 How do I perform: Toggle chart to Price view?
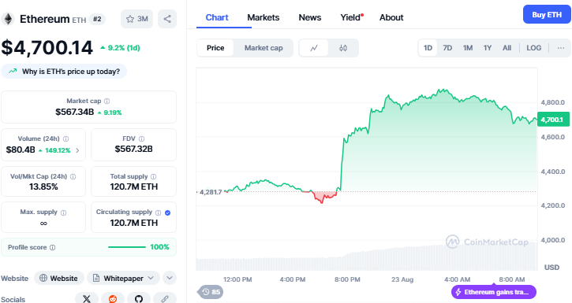point(215,48)
